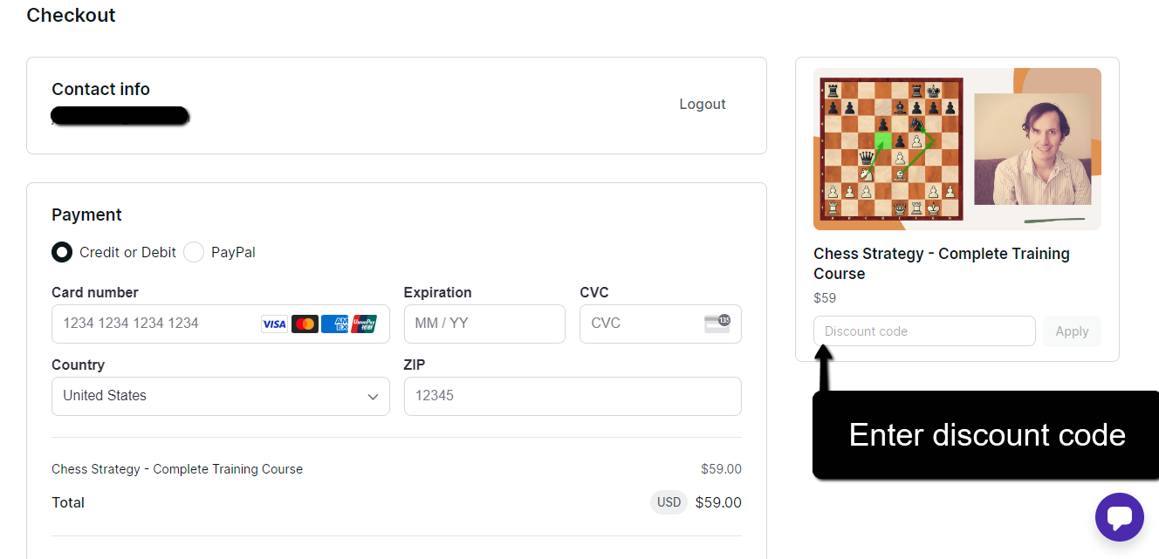Focus the ZIP code field
Viewport: 1159px width, 559px height.
point(573,396)
